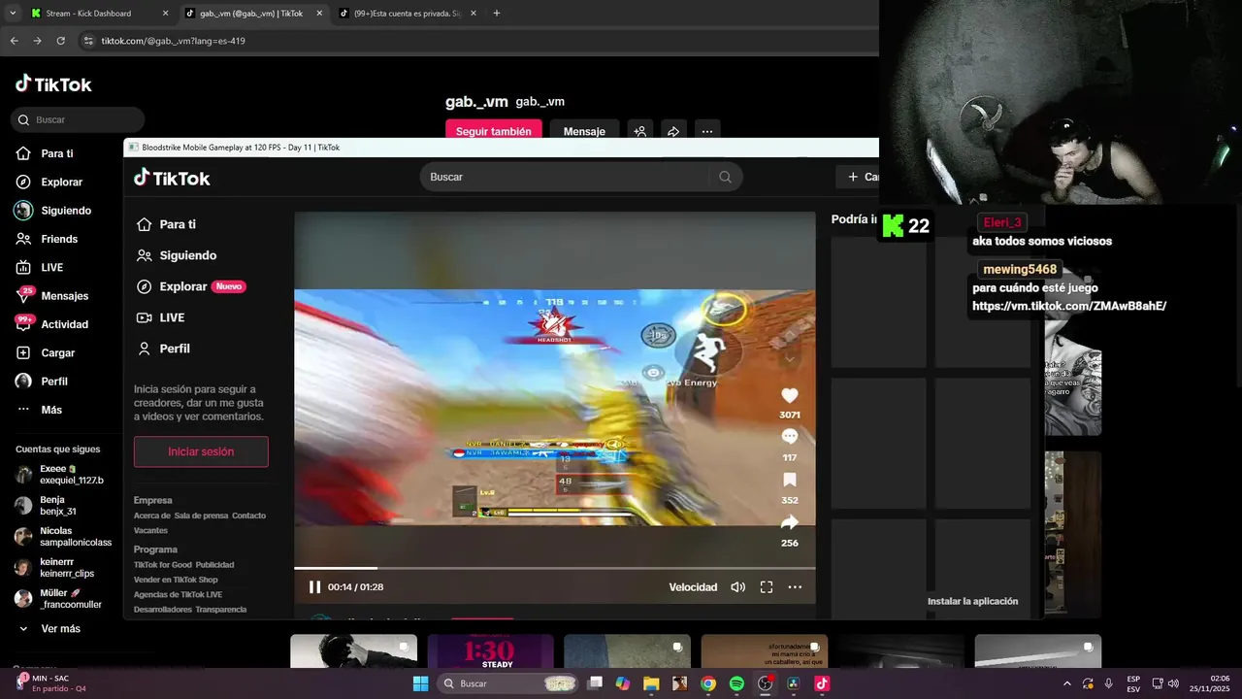Image resolution: width=1242 pixels, height=699 pixels.
Task: Reload the page with the refresh icon
Action: 60,41
